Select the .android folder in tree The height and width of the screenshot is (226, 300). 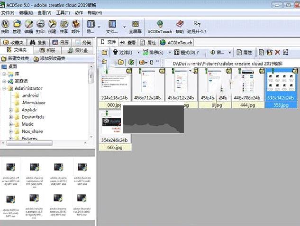pos(30,95)
